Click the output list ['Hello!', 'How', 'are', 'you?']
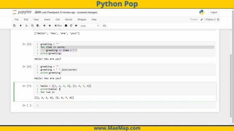234x131 pixels. 57,33
